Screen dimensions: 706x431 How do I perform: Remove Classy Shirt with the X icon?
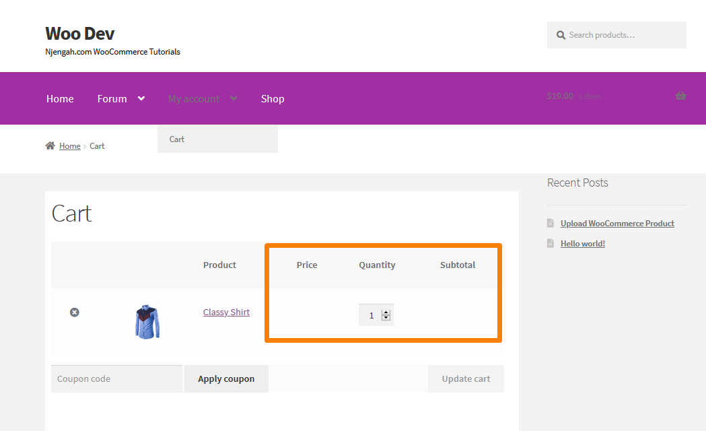pyautogui.click(x=74, y=312)
